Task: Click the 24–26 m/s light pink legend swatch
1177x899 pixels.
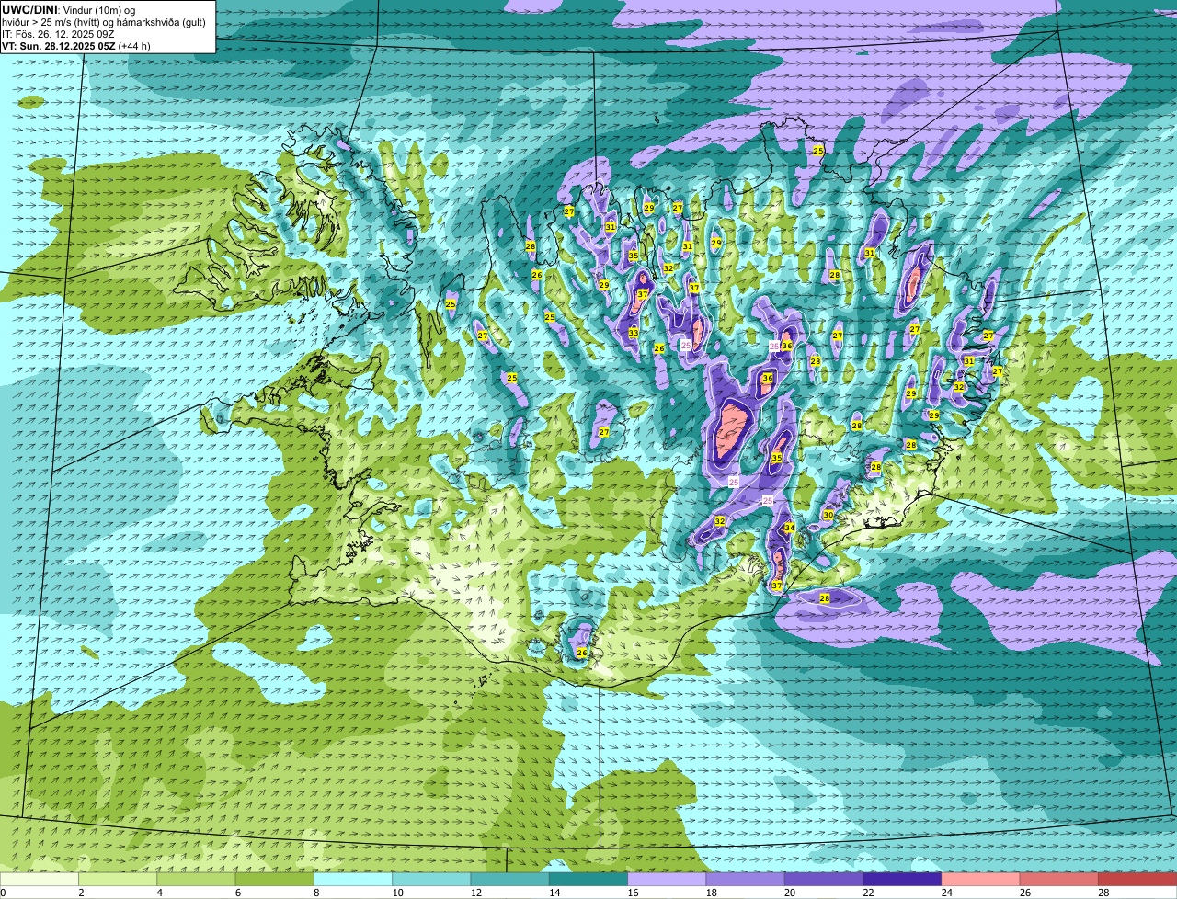Action: 981,880
